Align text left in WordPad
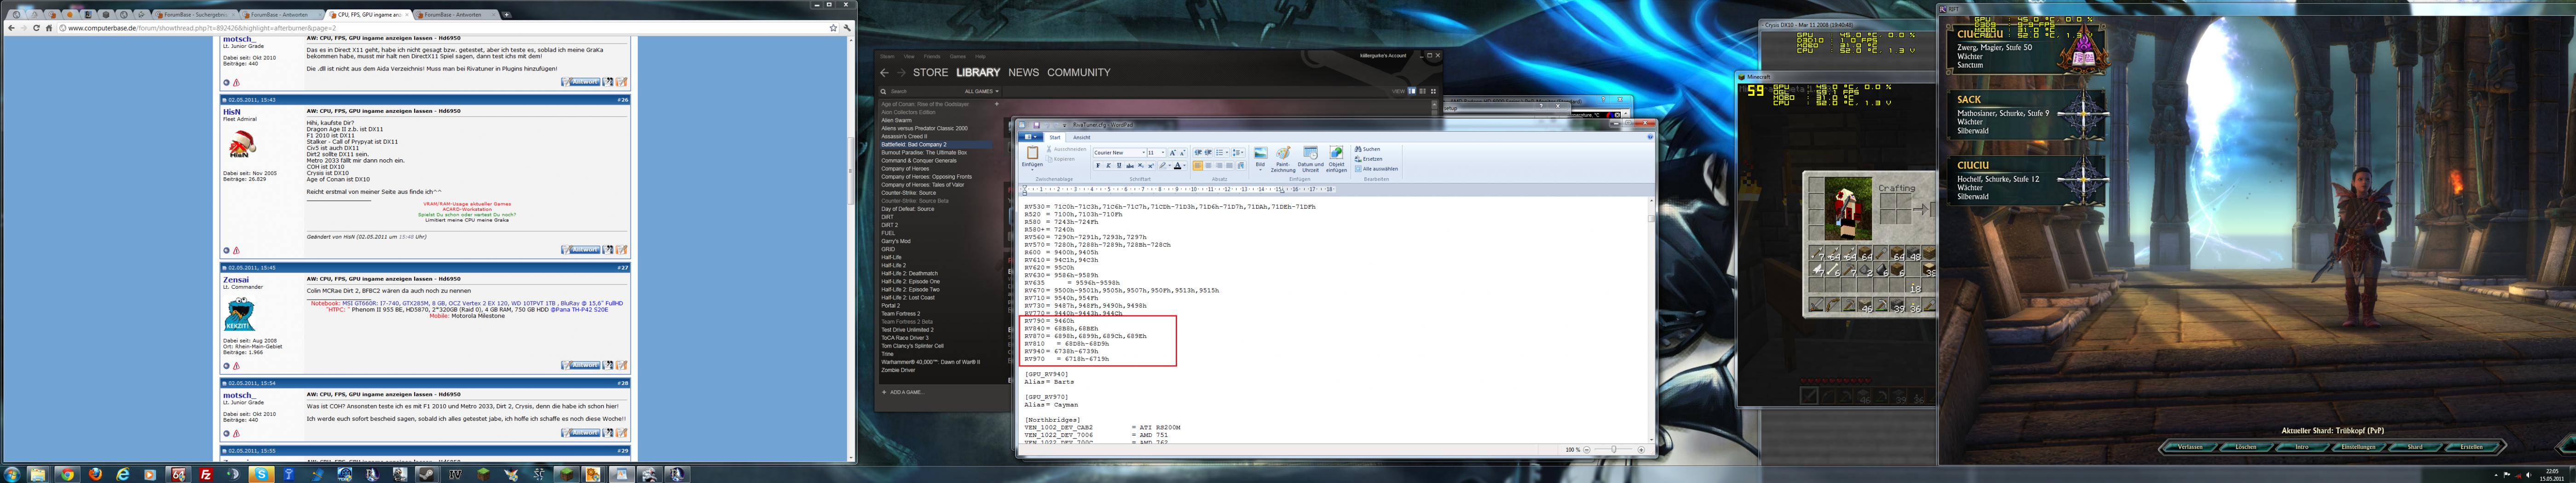This screenshot has height=483, width=2576. 1198,166
